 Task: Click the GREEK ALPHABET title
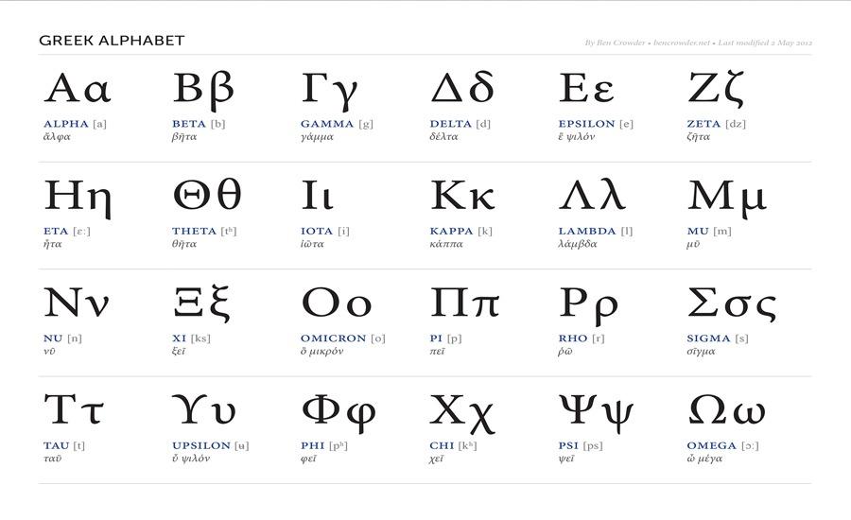pos(112,41)
